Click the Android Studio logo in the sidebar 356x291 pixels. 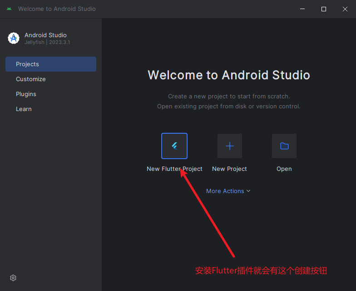(14, 39)
